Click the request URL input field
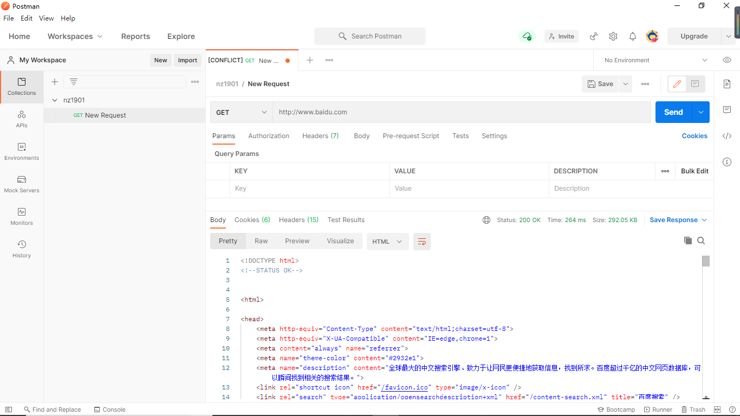 coord(462,112)
